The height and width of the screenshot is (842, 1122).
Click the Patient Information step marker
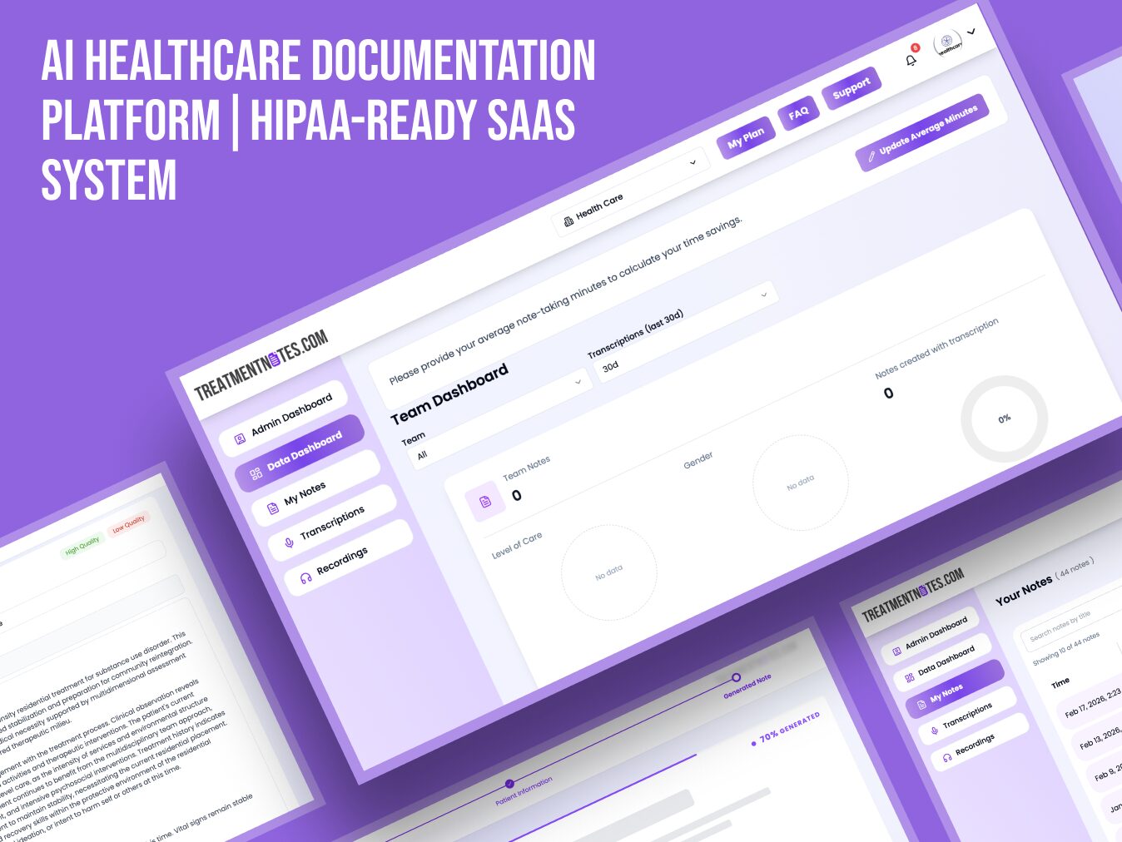coord(509,784)
